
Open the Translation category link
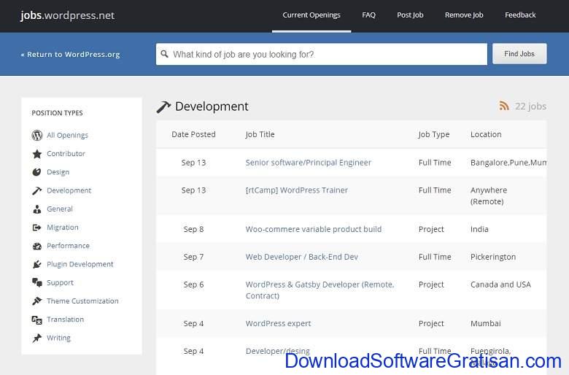tap(65, 320)
